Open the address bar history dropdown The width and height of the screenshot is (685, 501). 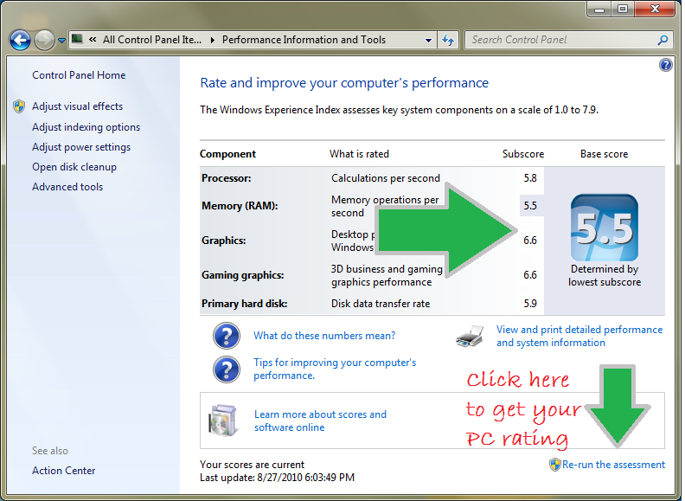(429, 40)
